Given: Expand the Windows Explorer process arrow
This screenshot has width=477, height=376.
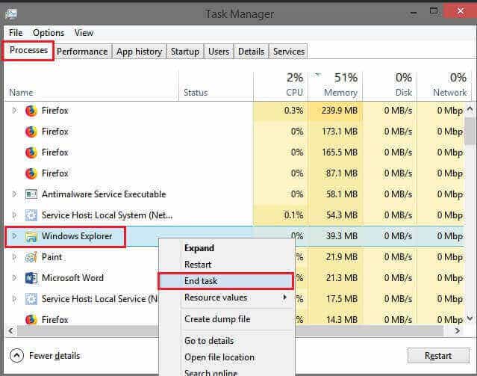Looking at the screenshot, I should (x=14, y=235).
